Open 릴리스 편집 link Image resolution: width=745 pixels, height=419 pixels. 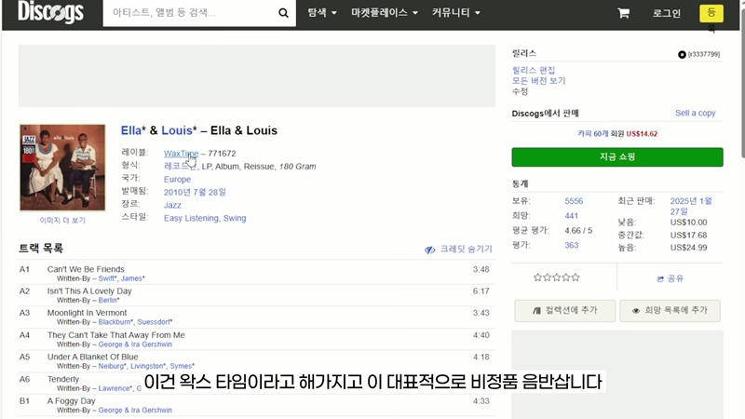534,71
